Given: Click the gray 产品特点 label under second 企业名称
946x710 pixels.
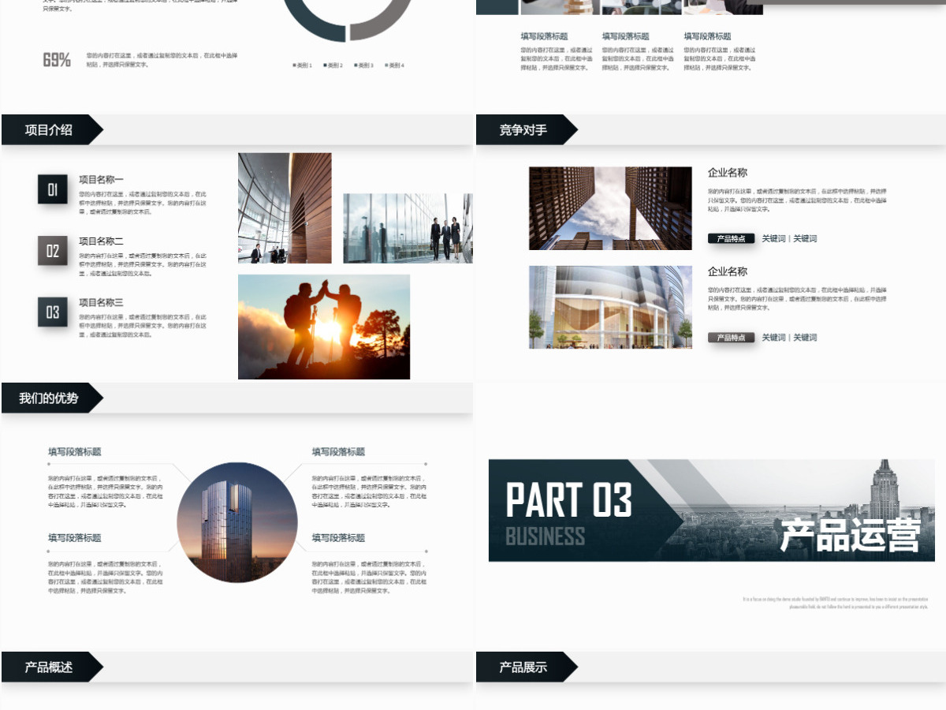Looking at the screenshot, I should coord(732,338).
